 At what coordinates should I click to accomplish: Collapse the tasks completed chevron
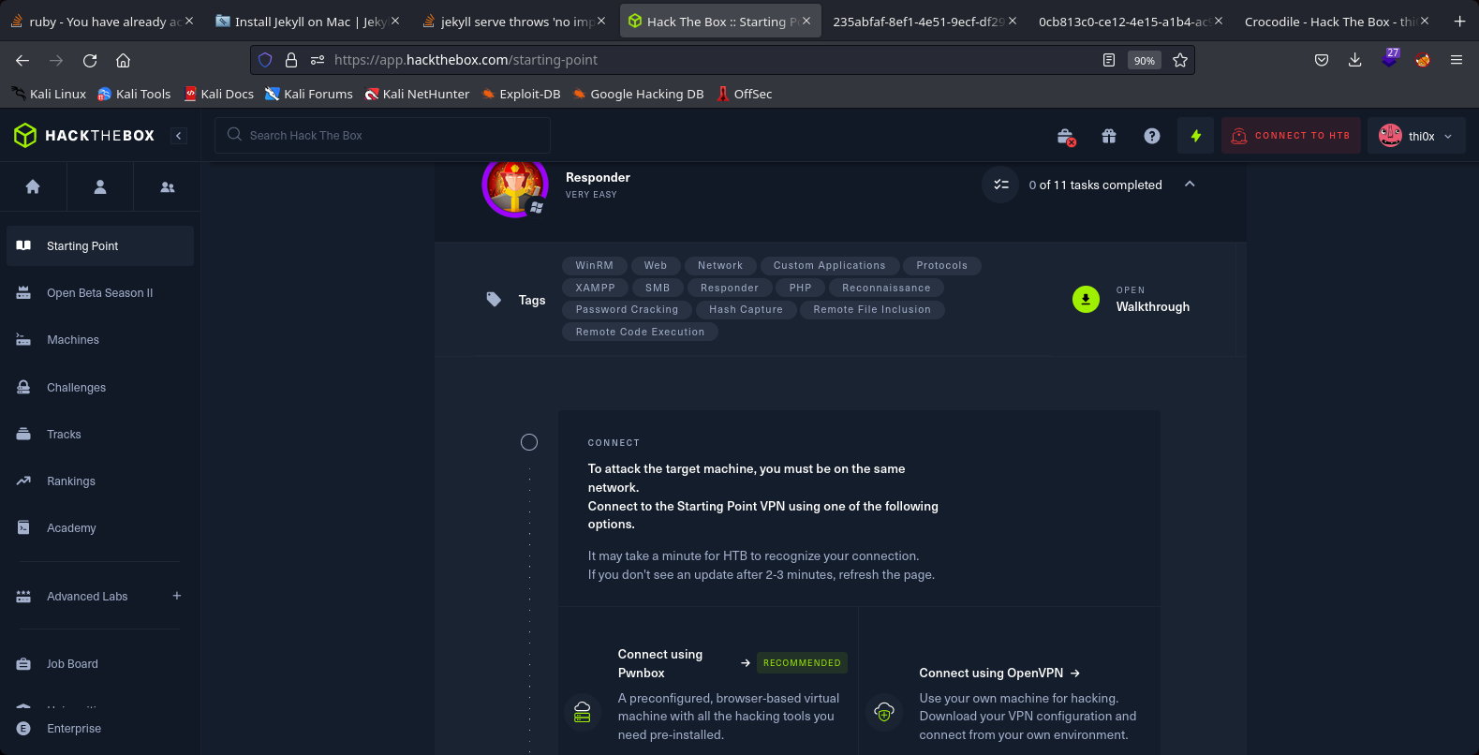pyautogui.click(x=1190, y=185)
